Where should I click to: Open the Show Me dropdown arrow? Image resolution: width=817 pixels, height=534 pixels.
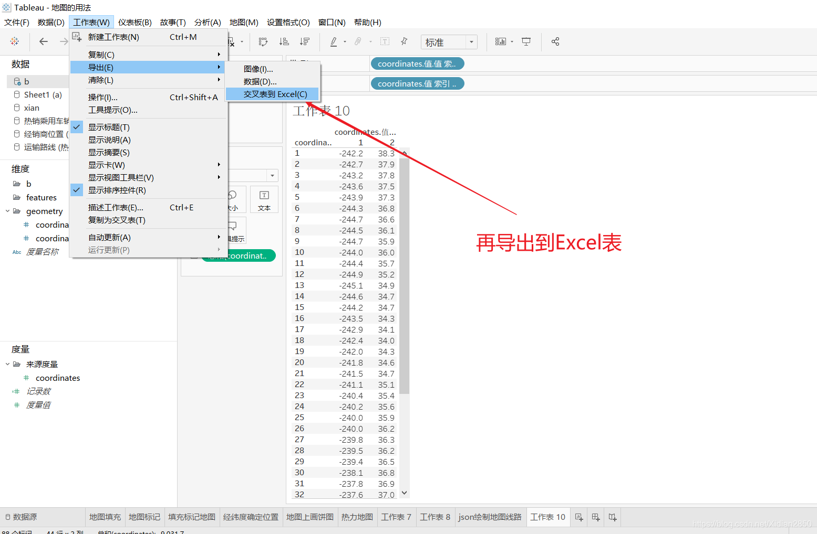[x=512, y=41]
